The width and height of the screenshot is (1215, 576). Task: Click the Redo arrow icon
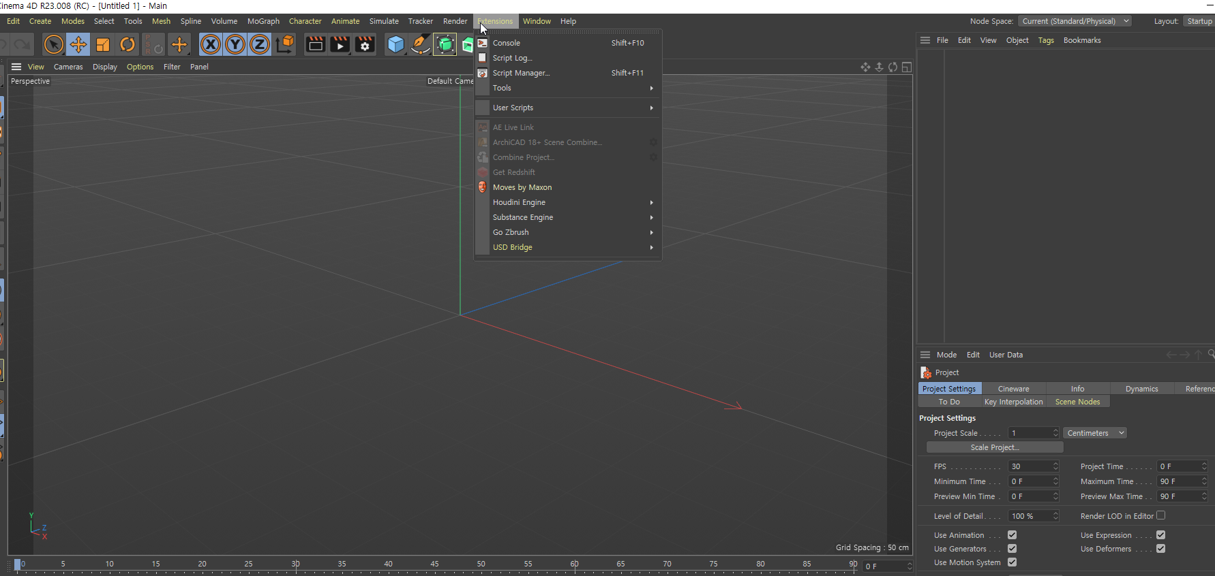pos(22,45)
